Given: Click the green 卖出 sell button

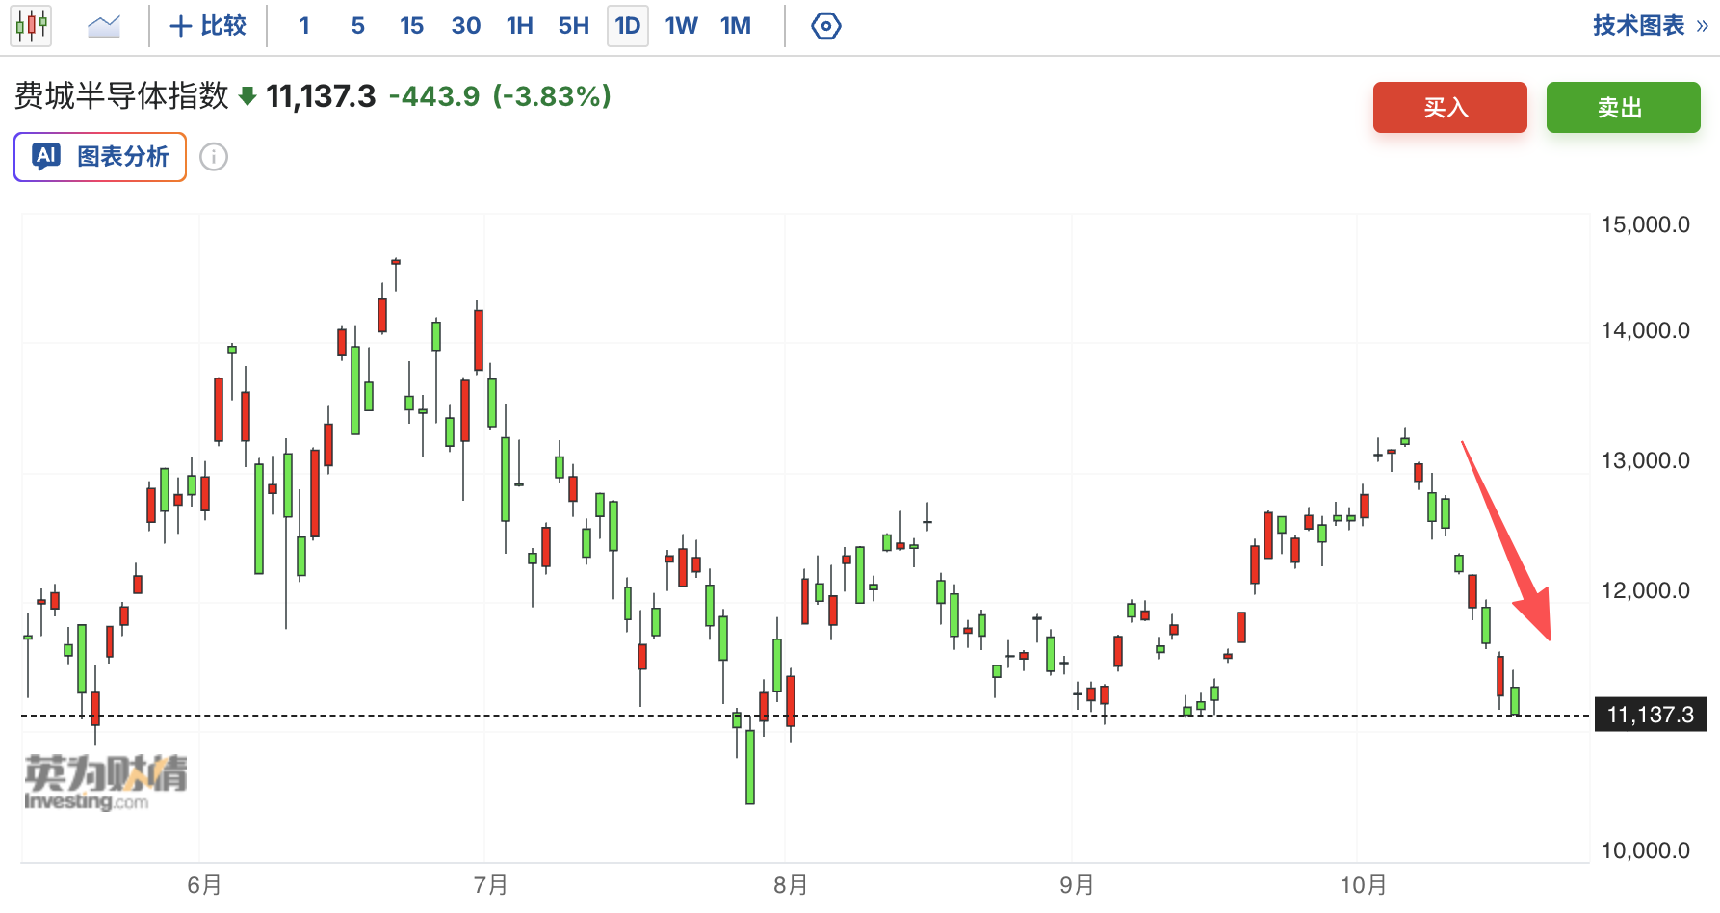Looking at the screenshot, I should click(x=1624, y=107).
